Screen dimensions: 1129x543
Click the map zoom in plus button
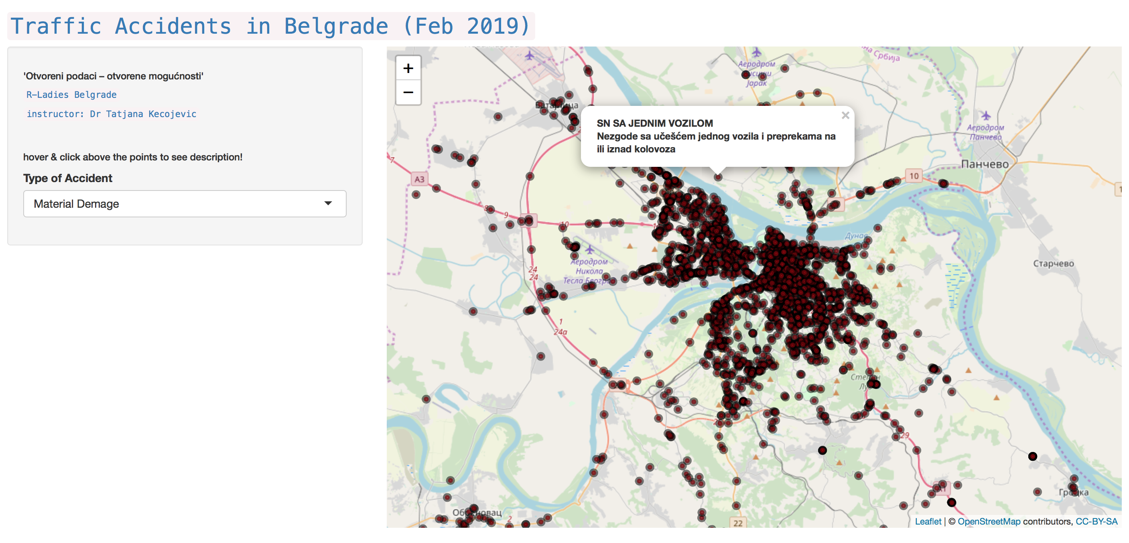pyautogui.click(x=408, y=68)
